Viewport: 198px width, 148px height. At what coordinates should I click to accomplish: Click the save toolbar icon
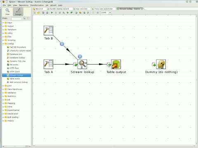tap(43, 13)
